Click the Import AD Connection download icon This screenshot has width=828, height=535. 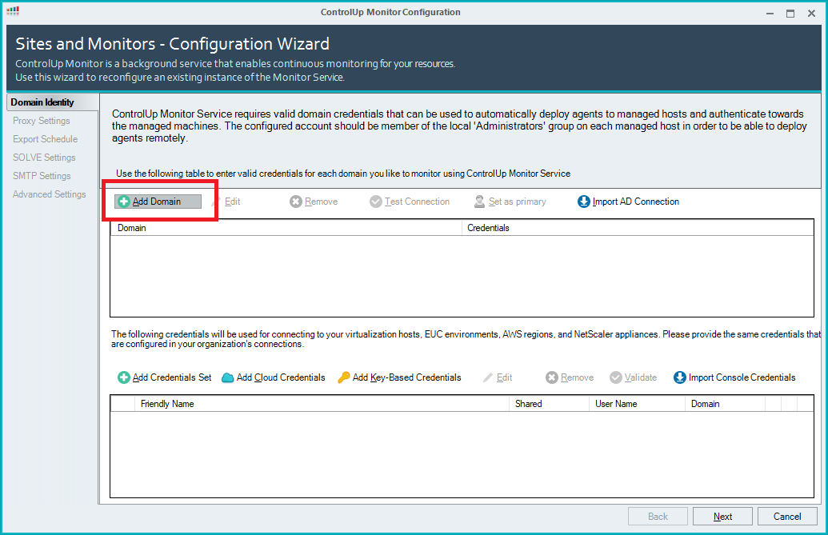584,202
